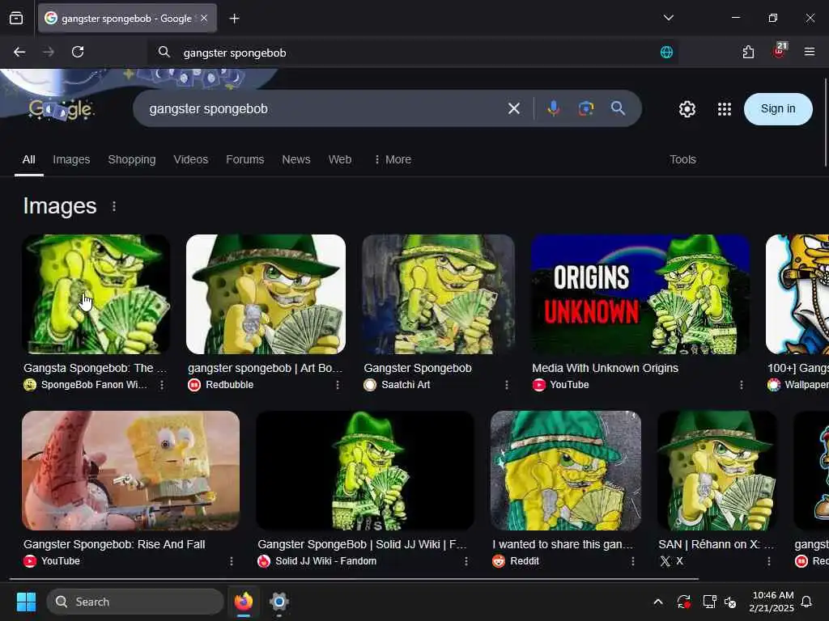Switch to the News tab

(x=296, y=159)
